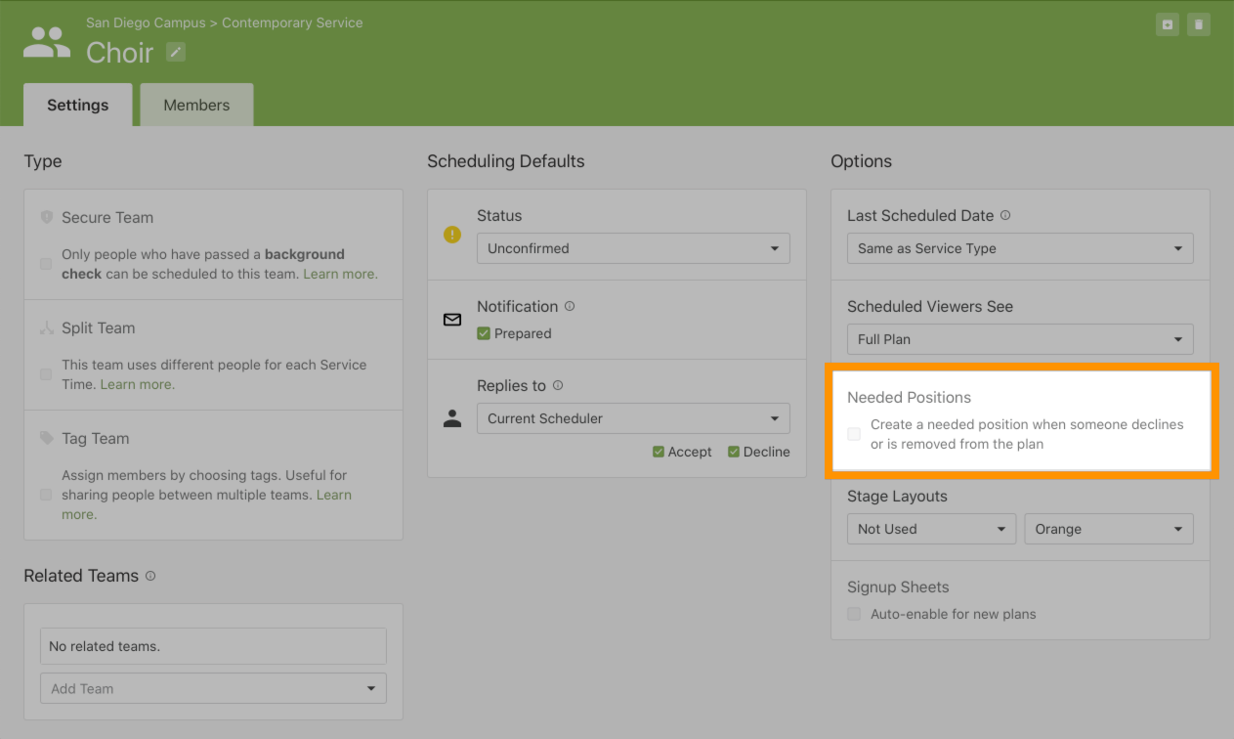Screen dimensions: 1234x739
Task: Select the Settings tab
Action: coord(77,106)
